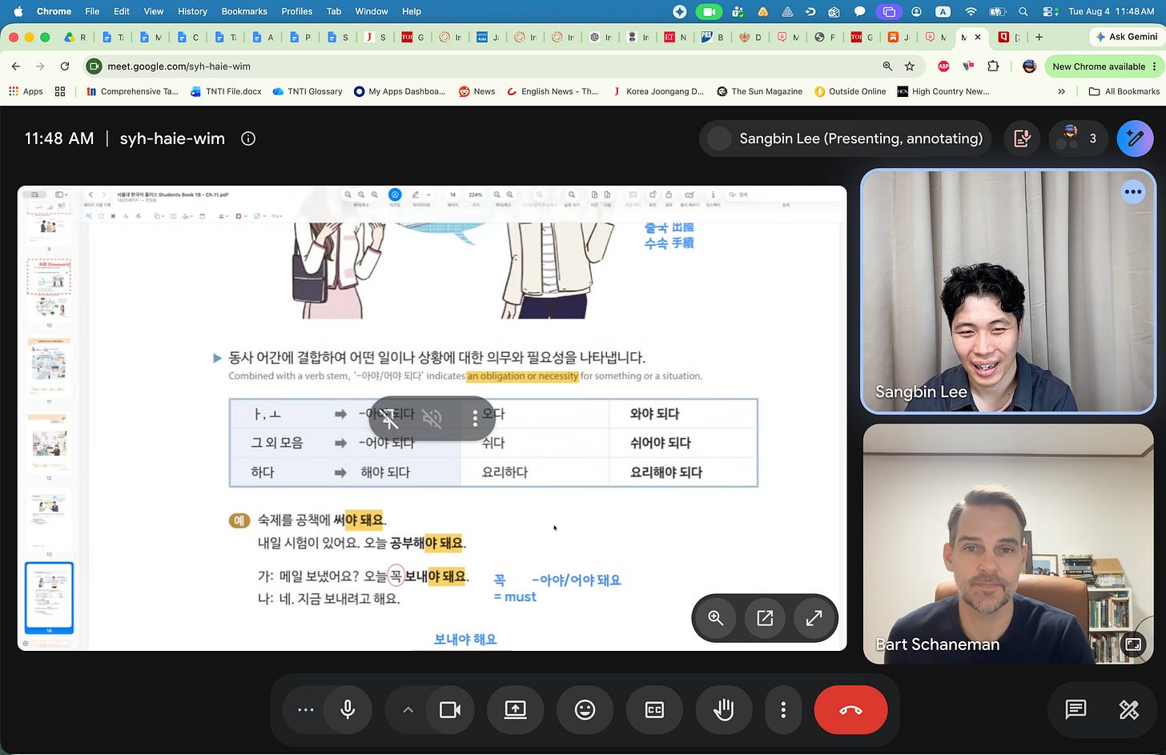The width and height of the screenshot is (1166, 755).
Task: Expand video settings with the up chevron
Action: pyautogui.click(x=408, y=709)
